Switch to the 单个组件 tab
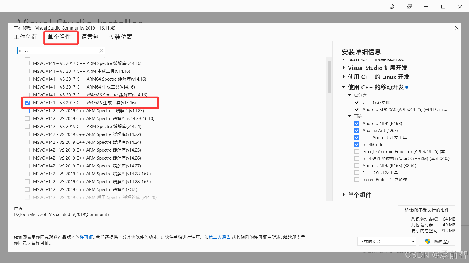This screenshot has width=469, height=263. click(x=59, y=37)
